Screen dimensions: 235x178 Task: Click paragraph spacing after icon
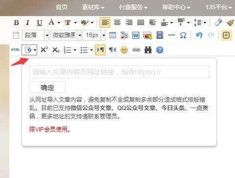(181, 22)
